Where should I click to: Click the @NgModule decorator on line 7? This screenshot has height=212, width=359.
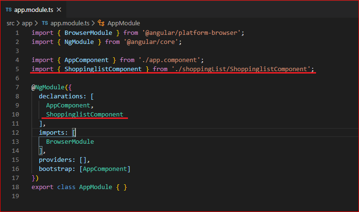48,87
